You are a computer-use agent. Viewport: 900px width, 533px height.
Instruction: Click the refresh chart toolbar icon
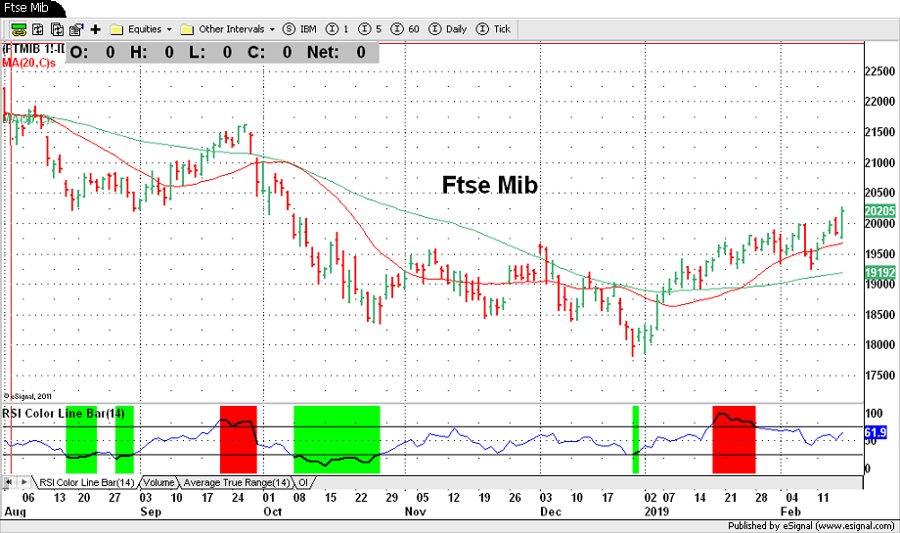(38, 29)
